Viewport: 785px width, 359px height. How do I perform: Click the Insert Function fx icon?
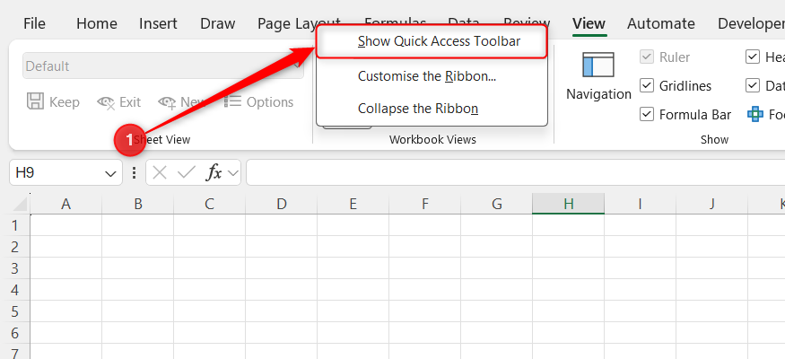point(214,172)
